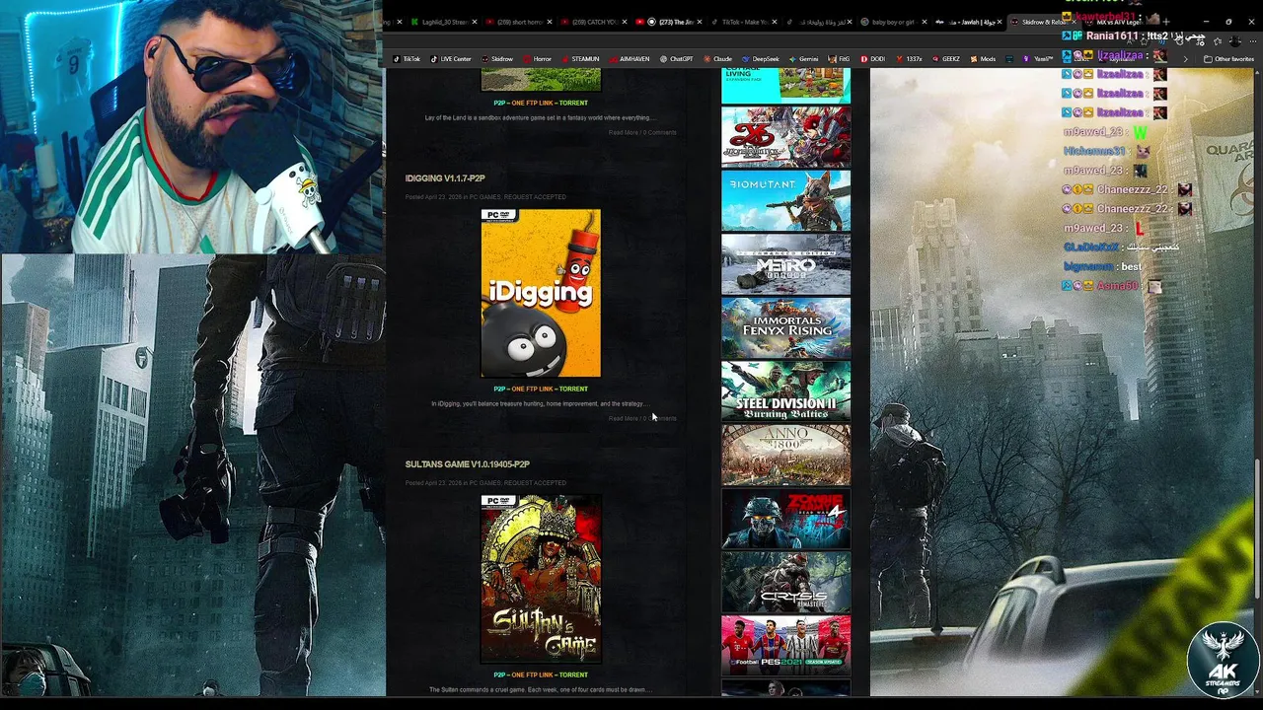Open REQUEST ACCEPTED category on Sultans Game post

[535, 483]
